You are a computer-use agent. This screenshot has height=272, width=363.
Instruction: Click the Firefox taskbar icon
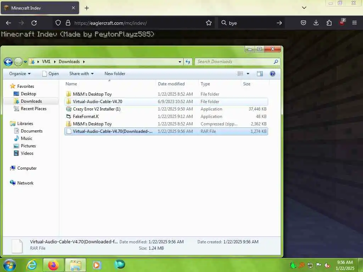coord(53,265)
